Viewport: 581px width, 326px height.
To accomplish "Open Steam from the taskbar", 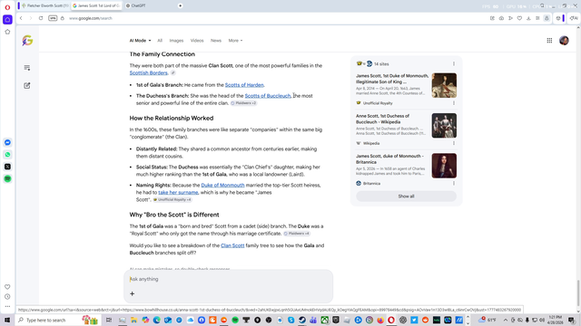I will tap(302, 320).
